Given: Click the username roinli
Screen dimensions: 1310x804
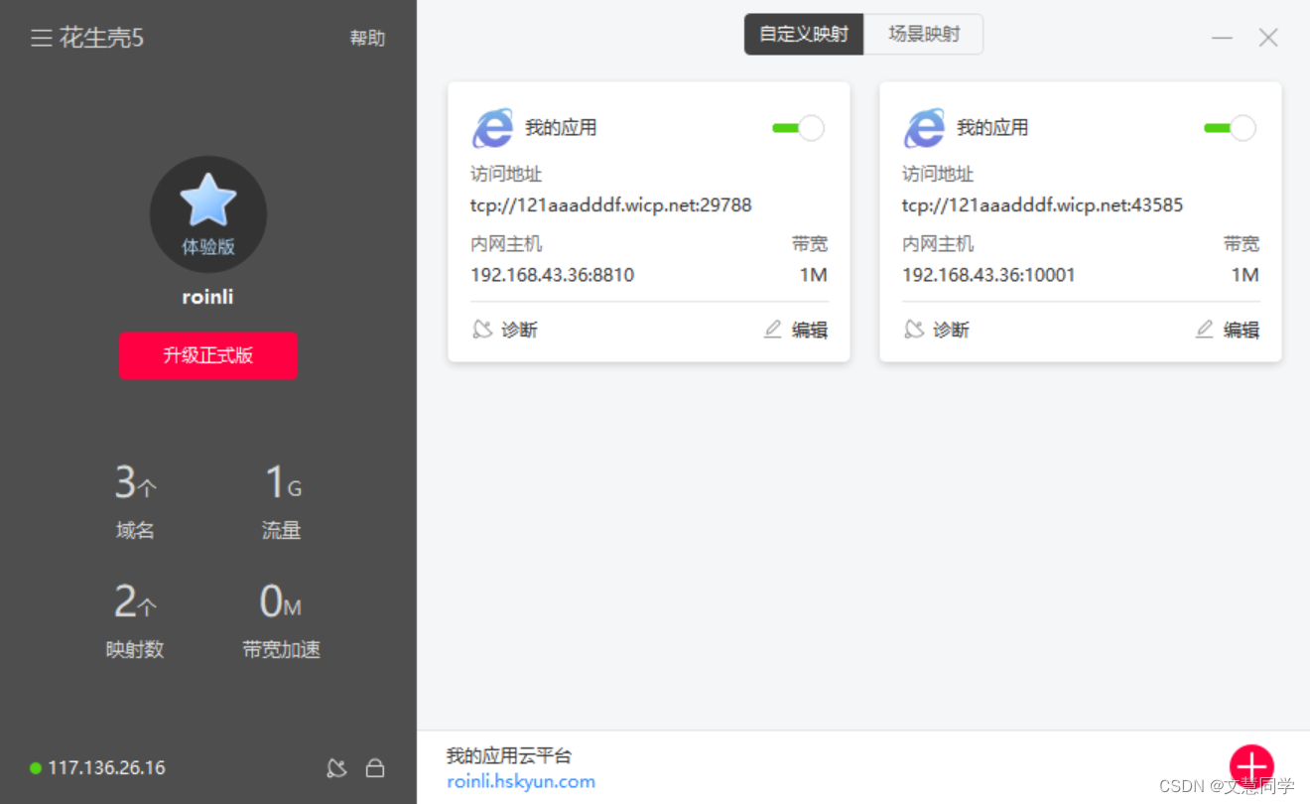Looking at the screenshot, I should [x=208, y=297].
